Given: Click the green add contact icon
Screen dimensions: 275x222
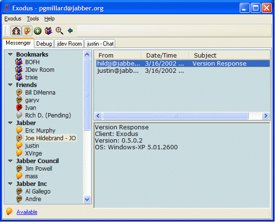Looking at the screenshot, I should coord(38,31).
